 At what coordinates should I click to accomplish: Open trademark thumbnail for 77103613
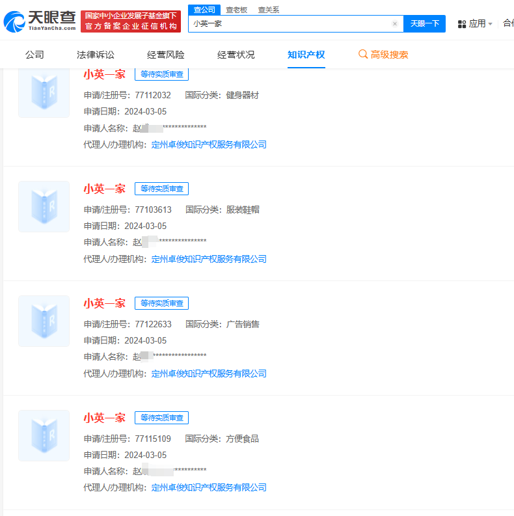(44, 206)
